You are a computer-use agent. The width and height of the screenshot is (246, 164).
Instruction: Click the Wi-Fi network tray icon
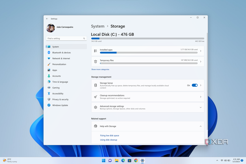pyautogui.click(x=222, y=161)
